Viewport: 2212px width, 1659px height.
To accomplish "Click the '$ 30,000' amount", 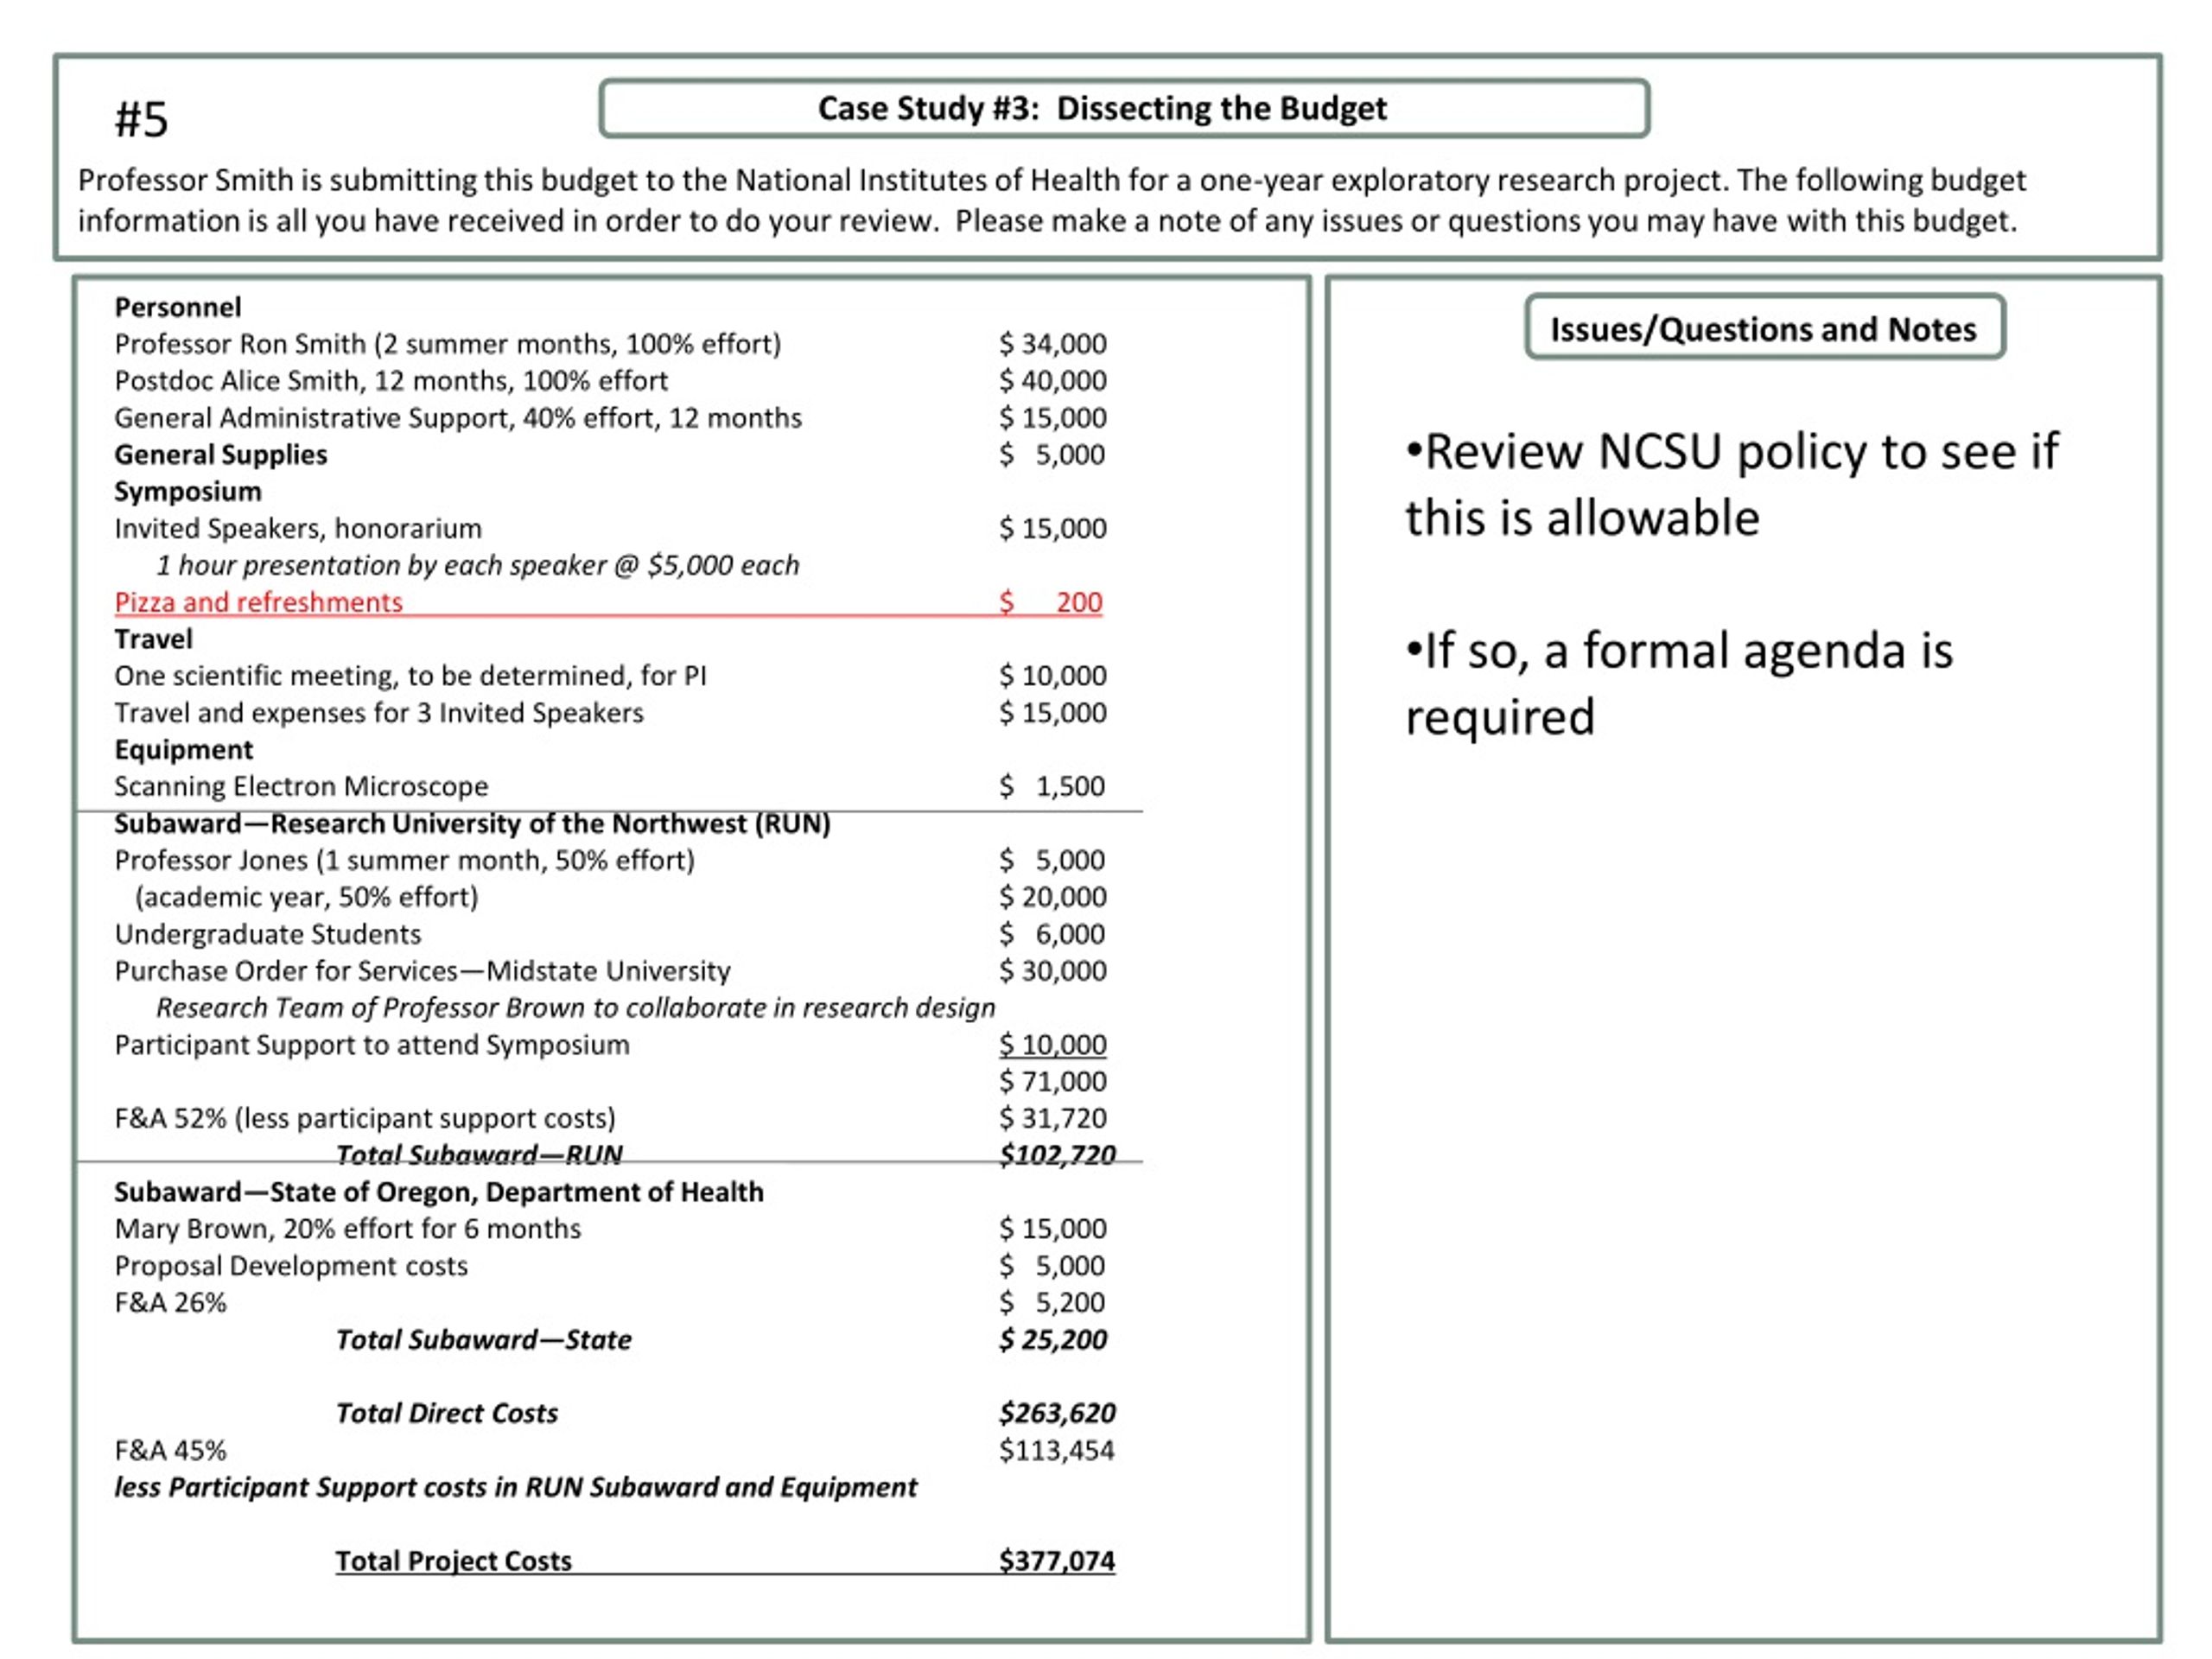I will click(x=1053, y=971).
